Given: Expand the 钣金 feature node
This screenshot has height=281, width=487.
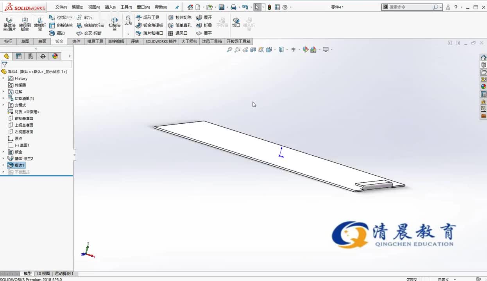Looking at the screenshot, I should (x=4, y=152).
